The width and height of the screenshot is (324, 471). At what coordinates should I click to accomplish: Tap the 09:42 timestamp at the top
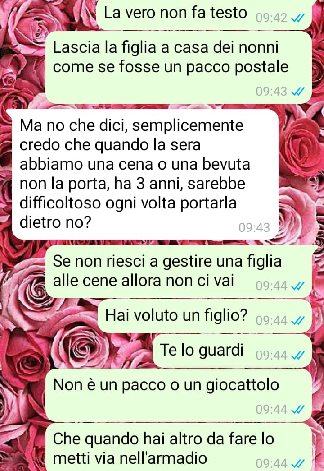tap(271, 18)
